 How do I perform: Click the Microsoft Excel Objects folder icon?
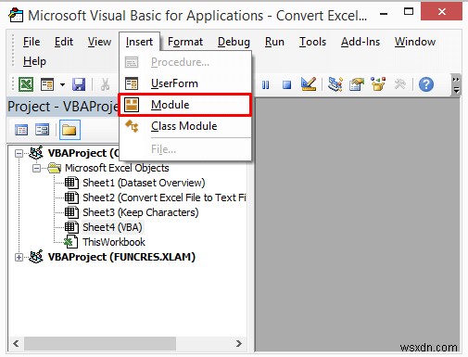[55, 168]
